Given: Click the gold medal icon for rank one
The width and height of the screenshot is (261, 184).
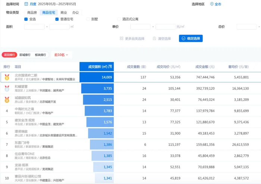Looking at the screenshot, I should point(7,77).
